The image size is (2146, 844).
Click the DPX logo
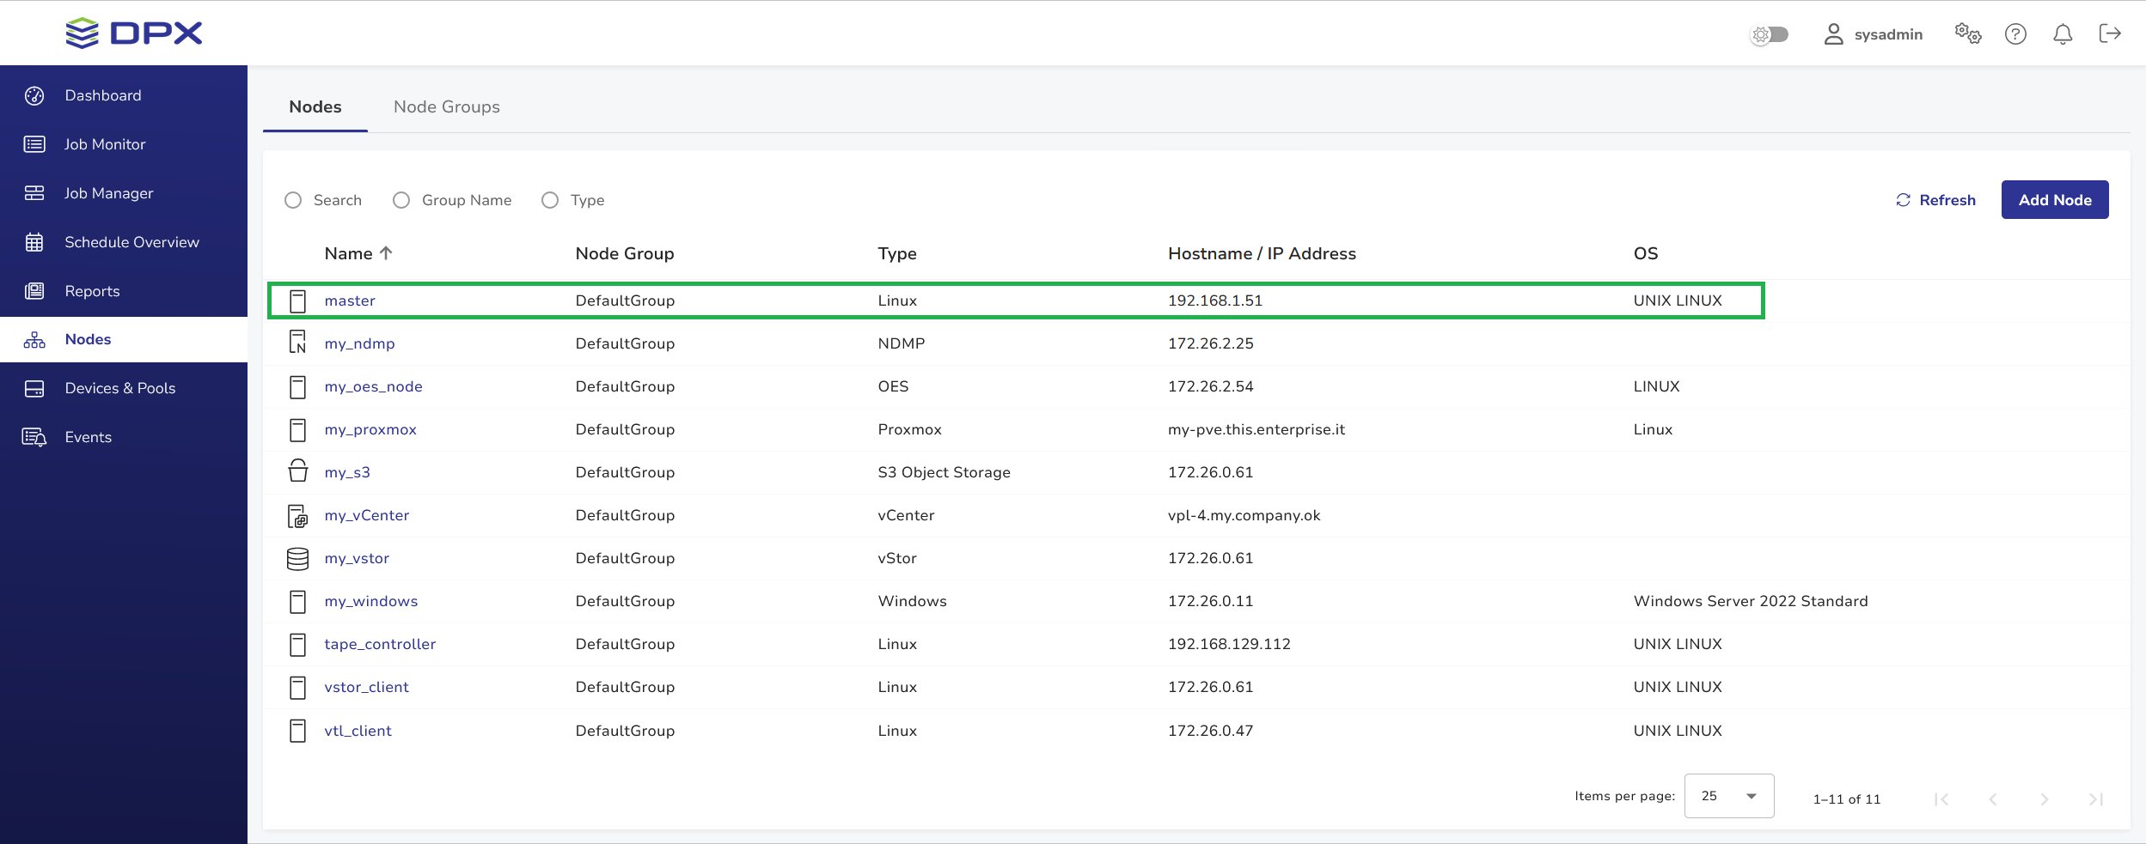[134, 33]
